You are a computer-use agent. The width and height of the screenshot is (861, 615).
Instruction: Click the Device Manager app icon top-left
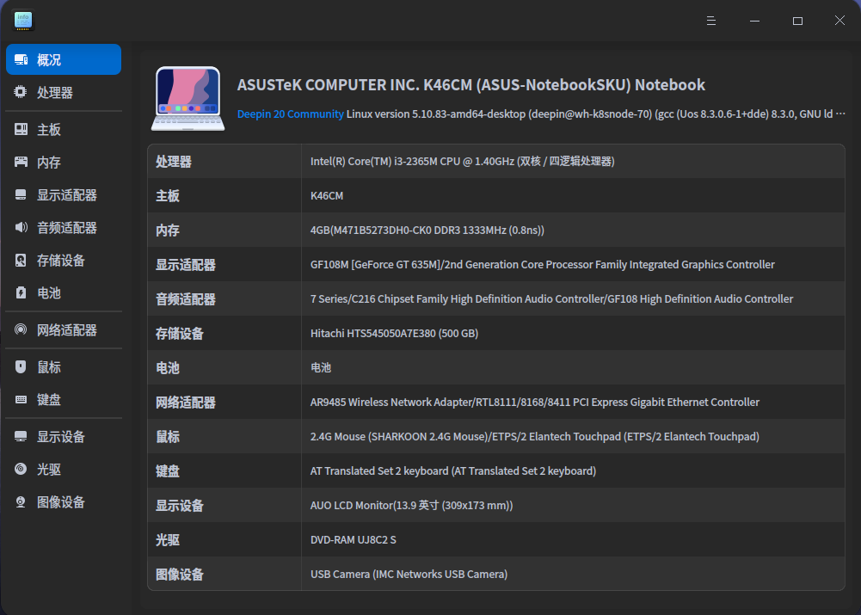22,20
